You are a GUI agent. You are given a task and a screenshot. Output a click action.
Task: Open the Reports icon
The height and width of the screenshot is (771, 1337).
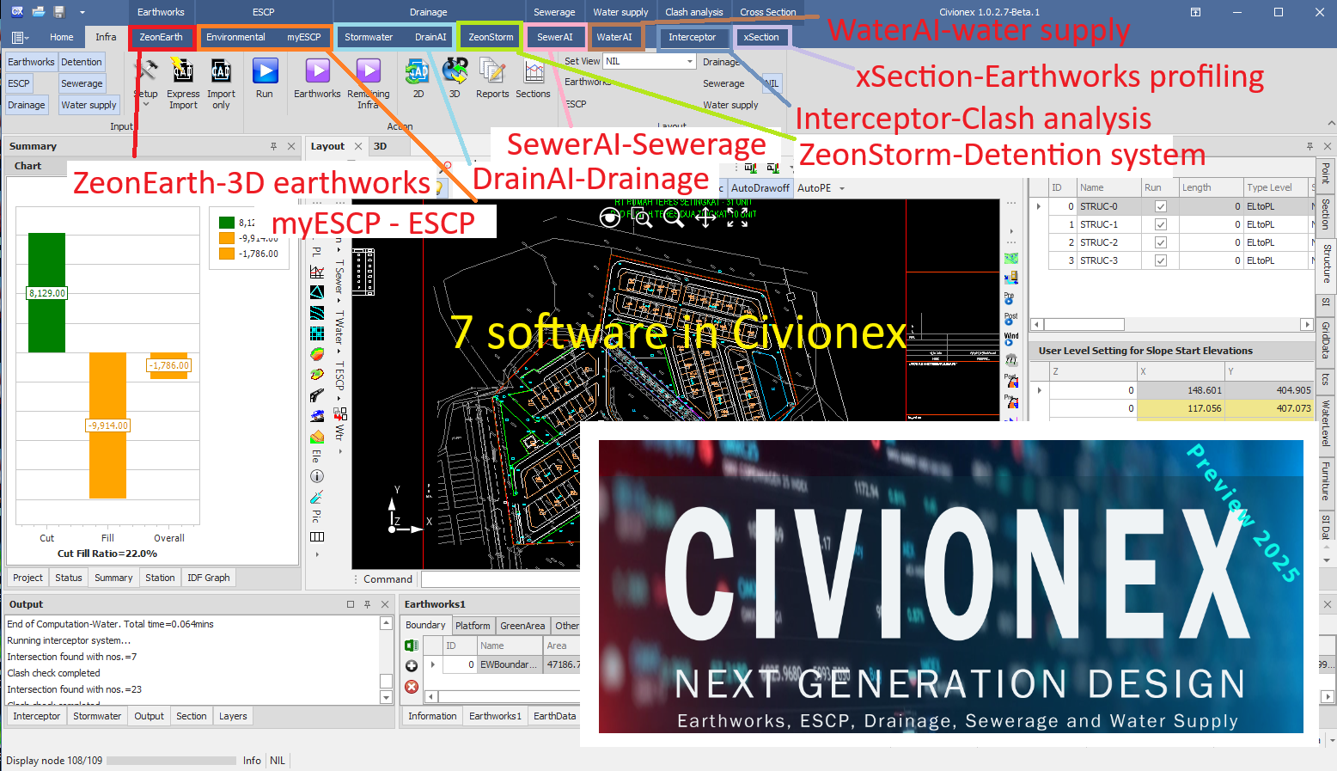492,70
